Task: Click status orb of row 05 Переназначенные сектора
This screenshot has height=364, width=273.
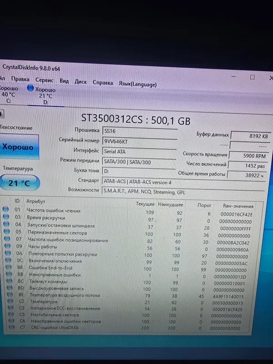Action: (7, 231)
